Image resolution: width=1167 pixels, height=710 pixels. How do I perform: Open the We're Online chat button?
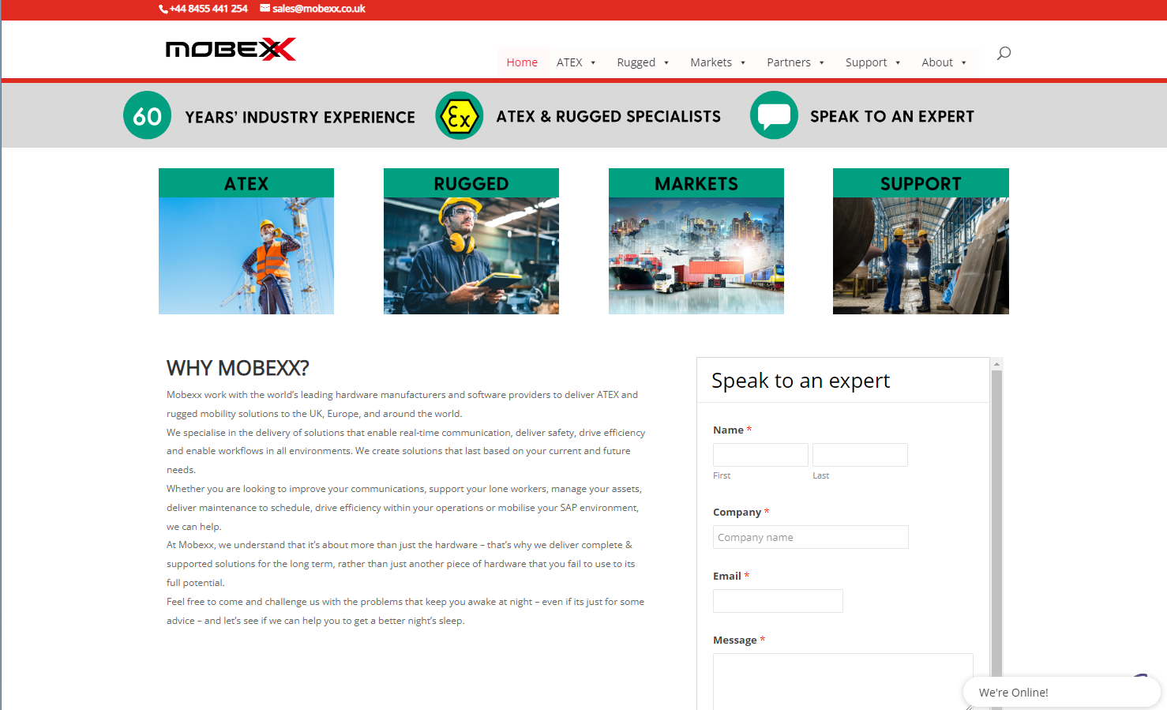pyautogui.click(x=1061, y=692)
